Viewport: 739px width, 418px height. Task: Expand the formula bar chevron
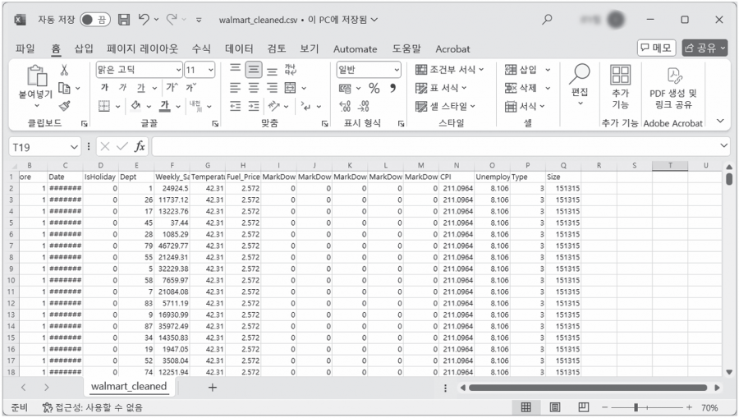(x=724, y=145)
